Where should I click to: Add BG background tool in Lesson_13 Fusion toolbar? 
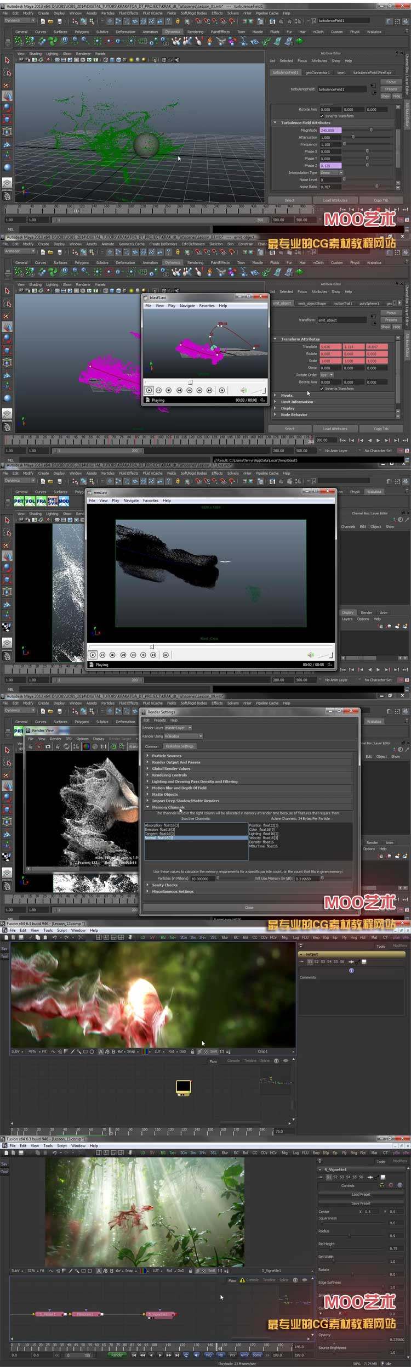tap(163, 1153)
